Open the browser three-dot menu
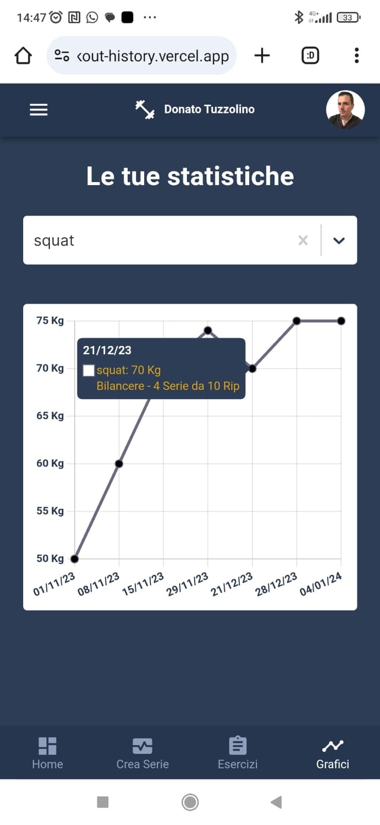380x825 pixels. pos(356,56)
